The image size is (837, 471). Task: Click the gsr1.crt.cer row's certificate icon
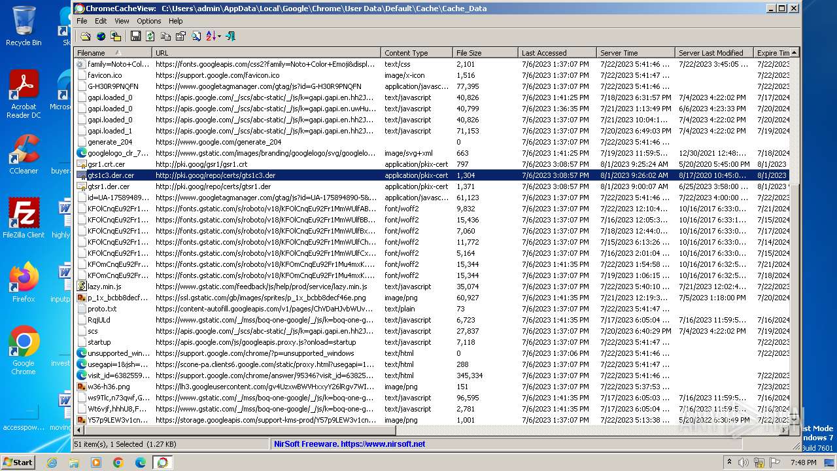[x=81, y=164]
